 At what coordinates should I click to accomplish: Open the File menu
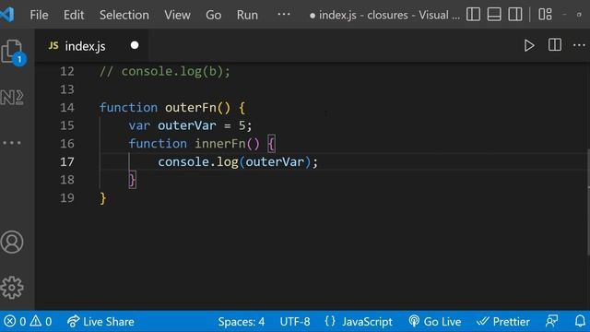pos(39,15)
